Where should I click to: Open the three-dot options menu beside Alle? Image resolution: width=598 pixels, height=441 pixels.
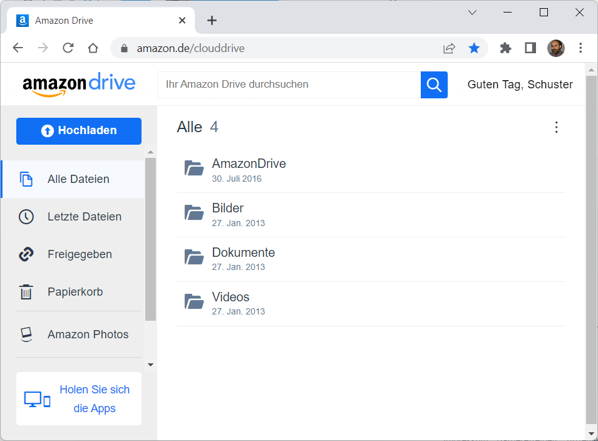[556, 128]
